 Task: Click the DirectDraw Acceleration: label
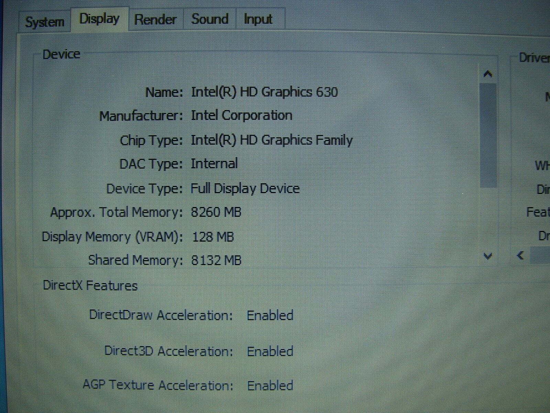(161, 315)
